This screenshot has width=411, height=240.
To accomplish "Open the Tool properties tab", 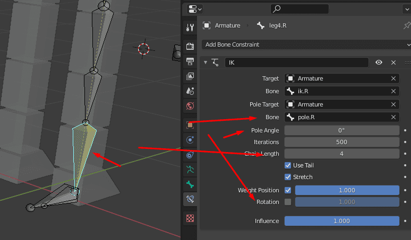I will click(190, 28).
